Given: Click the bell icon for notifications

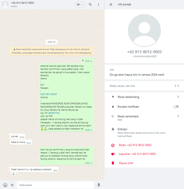Looking at the screenshot, I should (x=113, y=107).
